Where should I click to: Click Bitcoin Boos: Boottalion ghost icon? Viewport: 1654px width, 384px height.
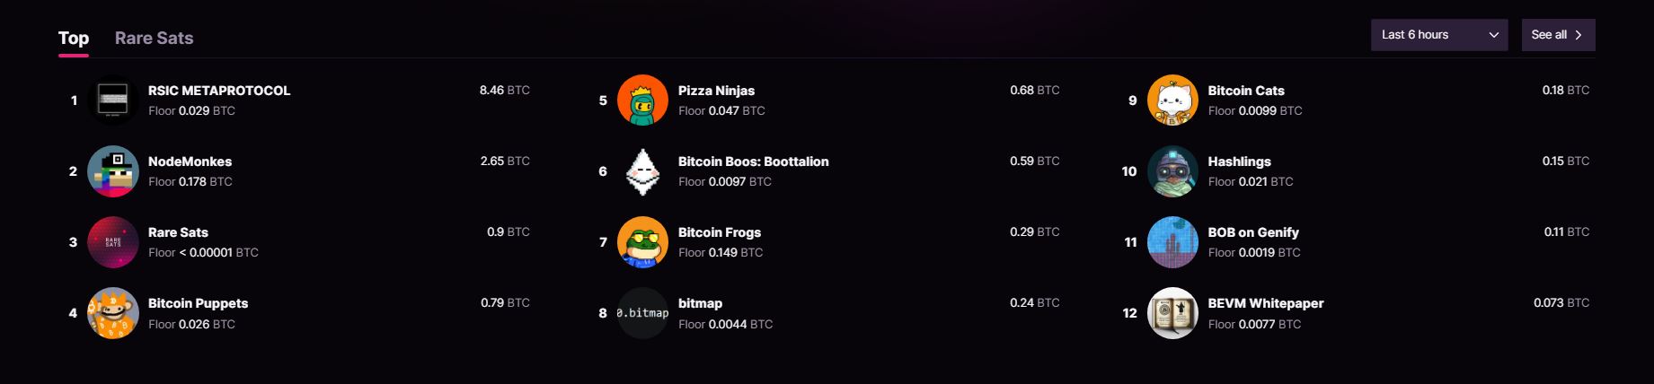pos(642,170)
